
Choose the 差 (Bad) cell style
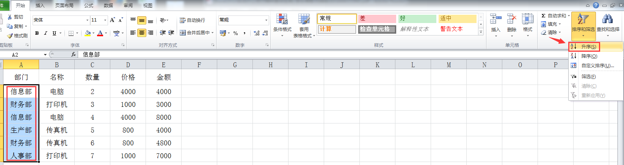pyautogui.click(x=377, y=19)
